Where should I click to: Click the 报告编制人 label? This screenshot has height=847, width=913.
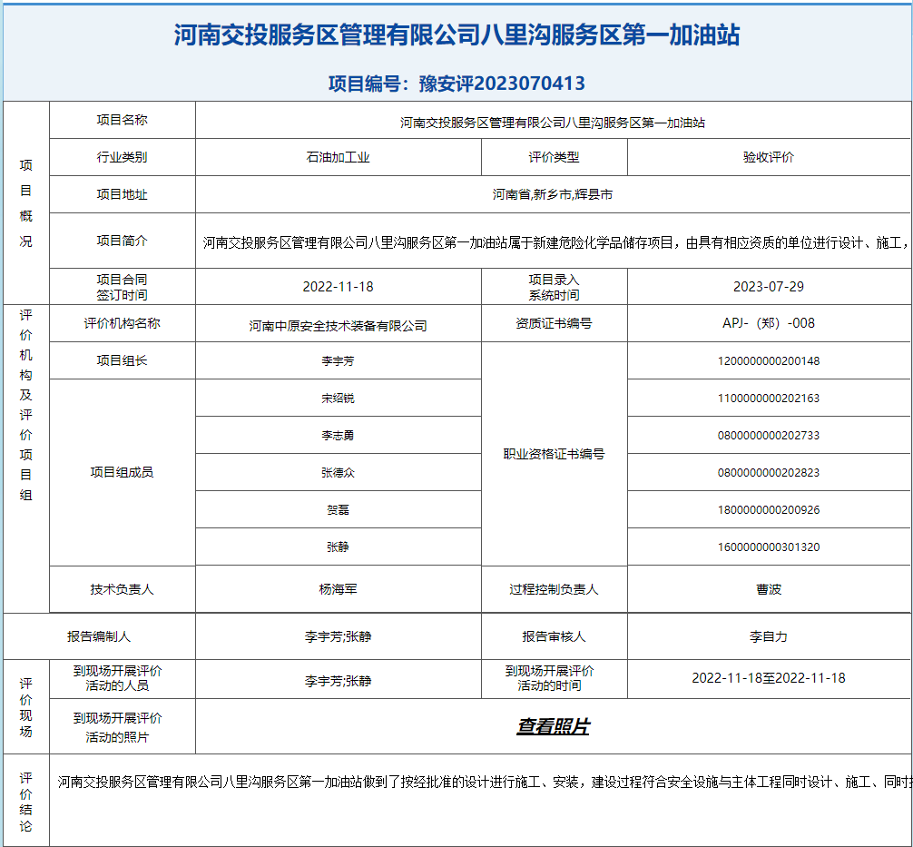(99, 637)
